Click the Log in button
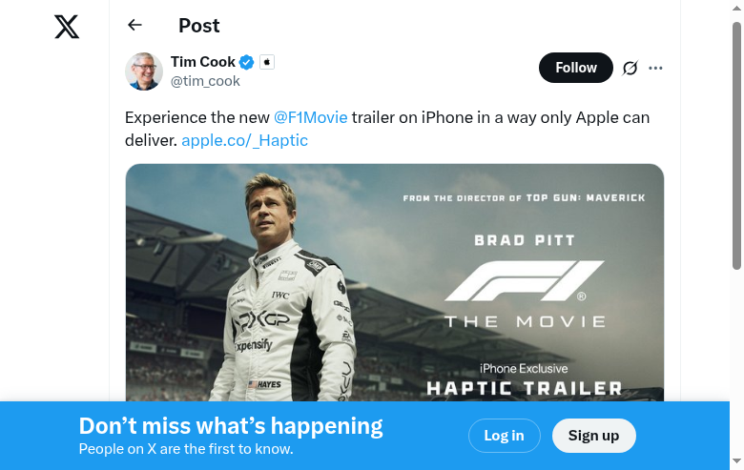This screenshot has height=470, width=744. point(504,436)
